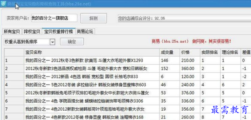
Task: Sort by 成交量 column header
Action: point(170,52)
